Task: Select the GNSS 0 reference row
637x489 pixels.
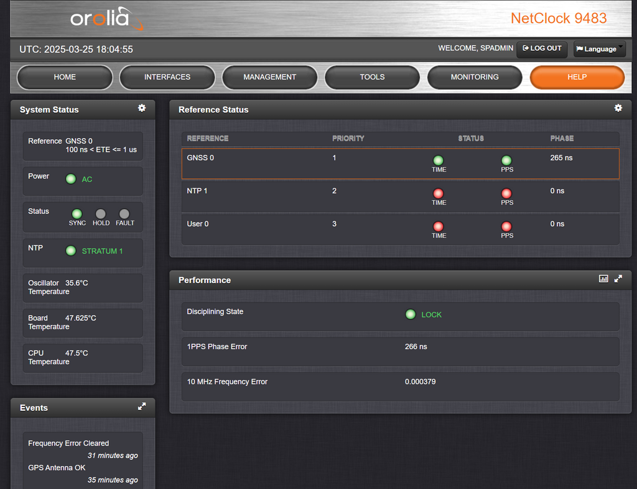Action: click(x=400, y=163)
